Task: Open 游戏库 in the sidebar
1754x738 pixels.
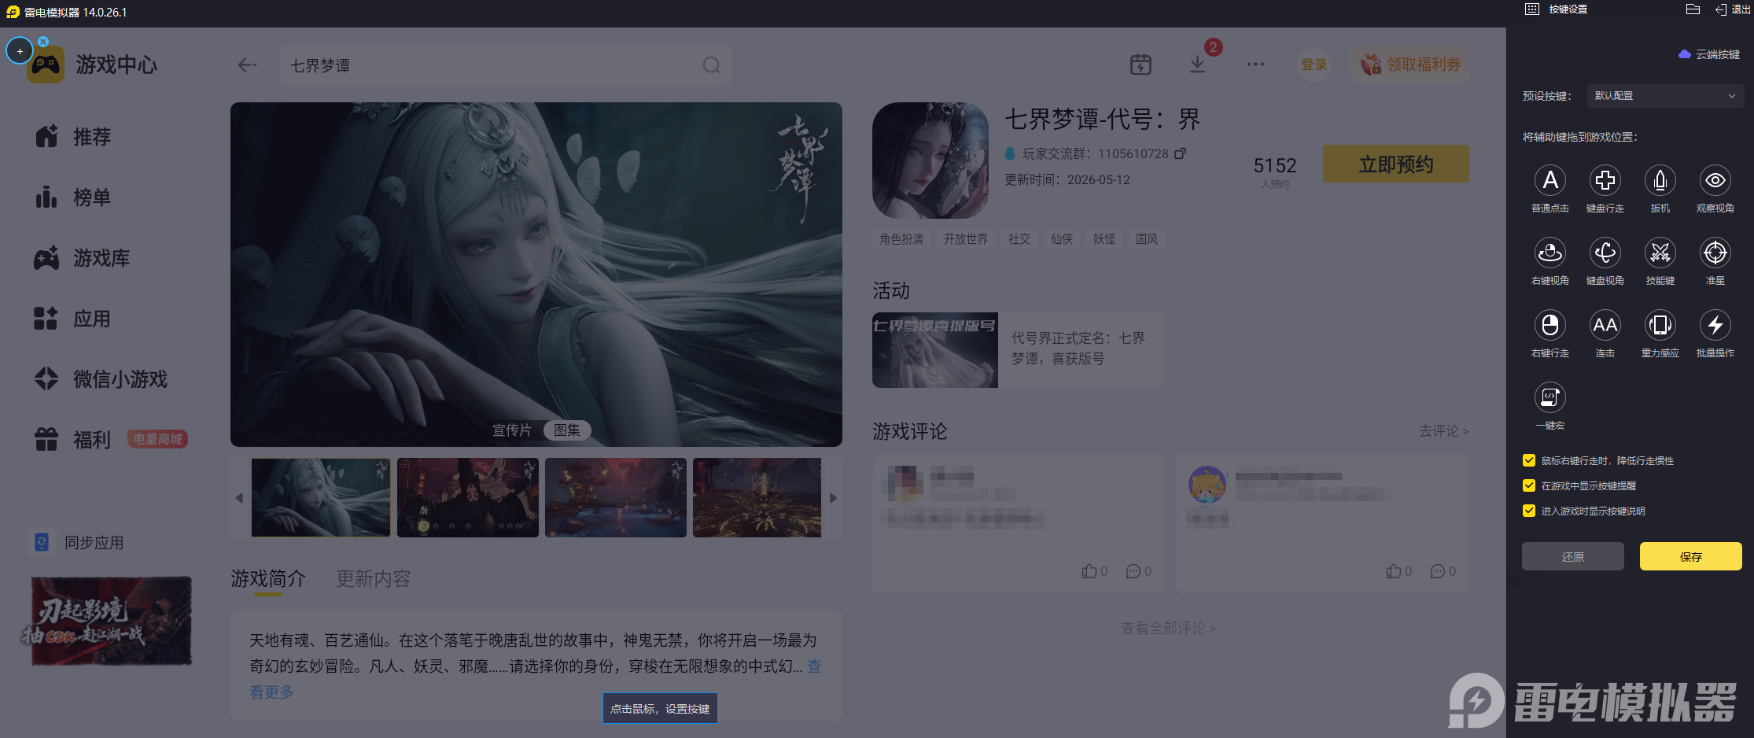Action: [82, 258]
